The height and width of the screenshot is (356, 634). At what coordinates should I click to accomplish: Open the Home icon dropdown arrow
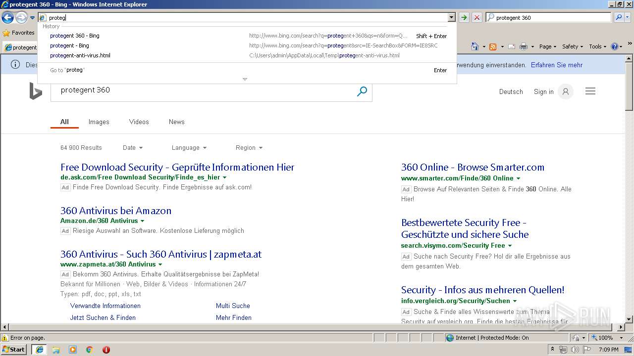(483, 46)
